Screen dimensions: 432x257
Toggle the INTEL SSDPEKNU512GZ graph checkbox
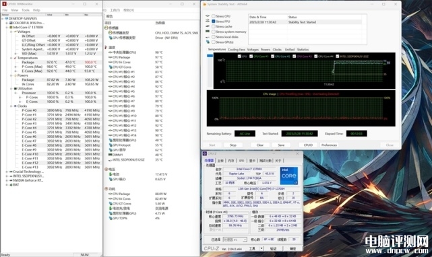pyautogui.click(x=338, y=56)
